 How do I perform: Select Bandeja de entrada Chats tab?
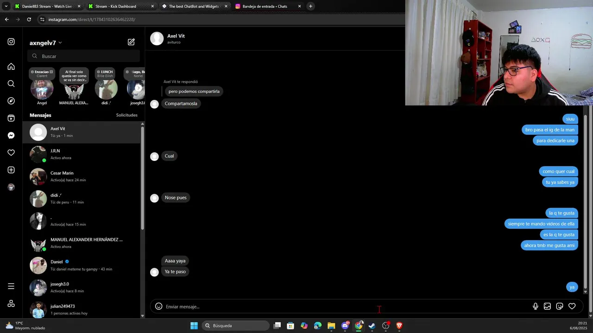pos(267,6)
